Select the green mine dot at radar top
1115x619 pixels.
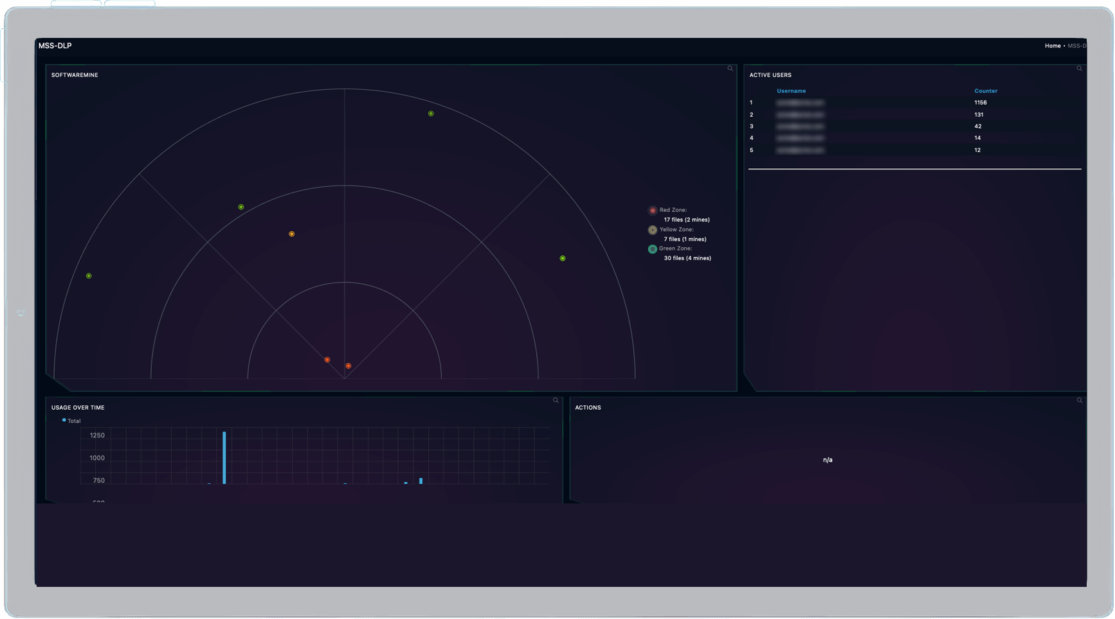(431, 114)
